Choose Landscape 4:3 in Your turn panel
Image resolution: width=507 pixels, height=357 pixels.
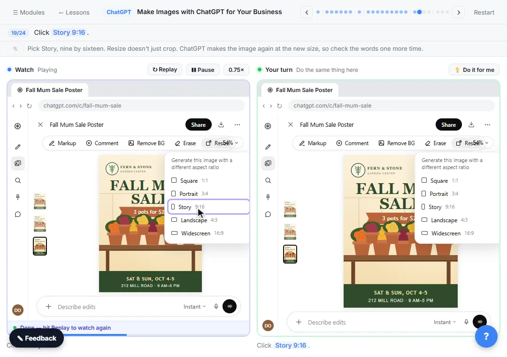tap(457, 220)
